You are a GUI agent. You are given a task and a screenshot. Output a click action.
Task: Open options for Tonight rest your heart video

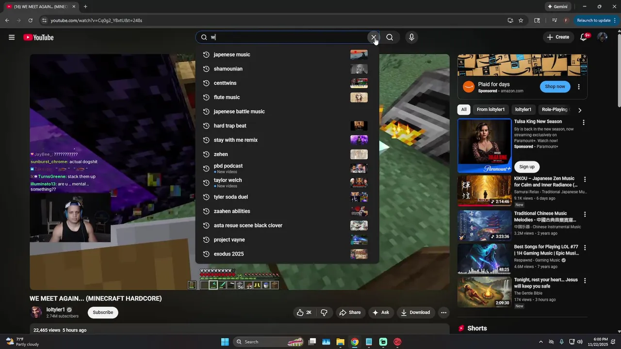coord(585,281)
